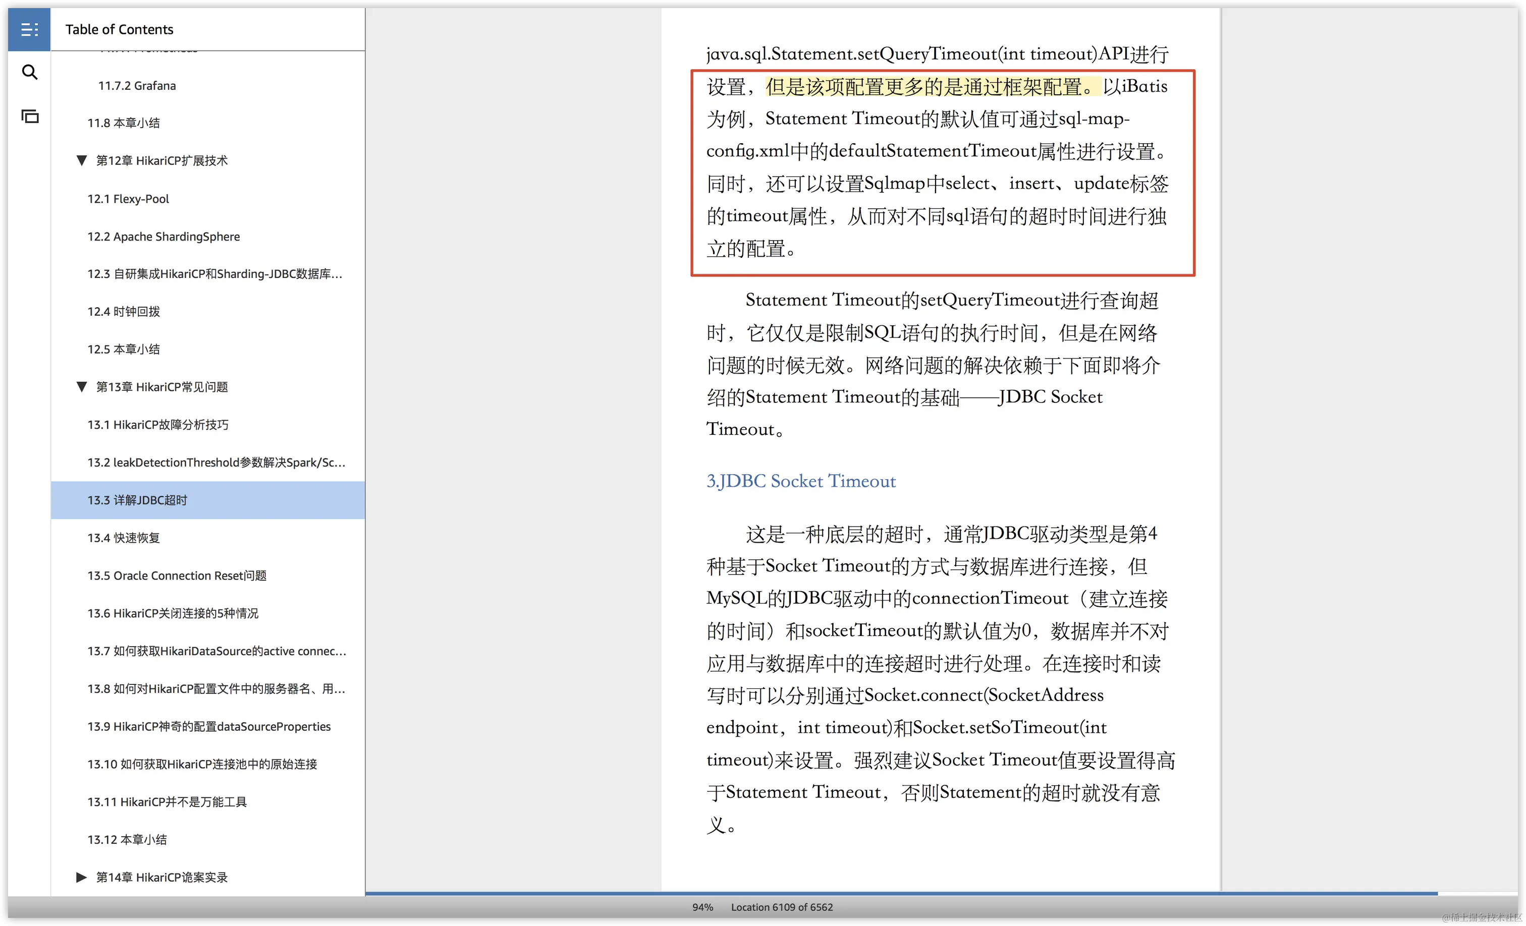1526x926 pixels.
Task: Open 12.4 时钟回拨 section
Action: (x=123, y=311)
